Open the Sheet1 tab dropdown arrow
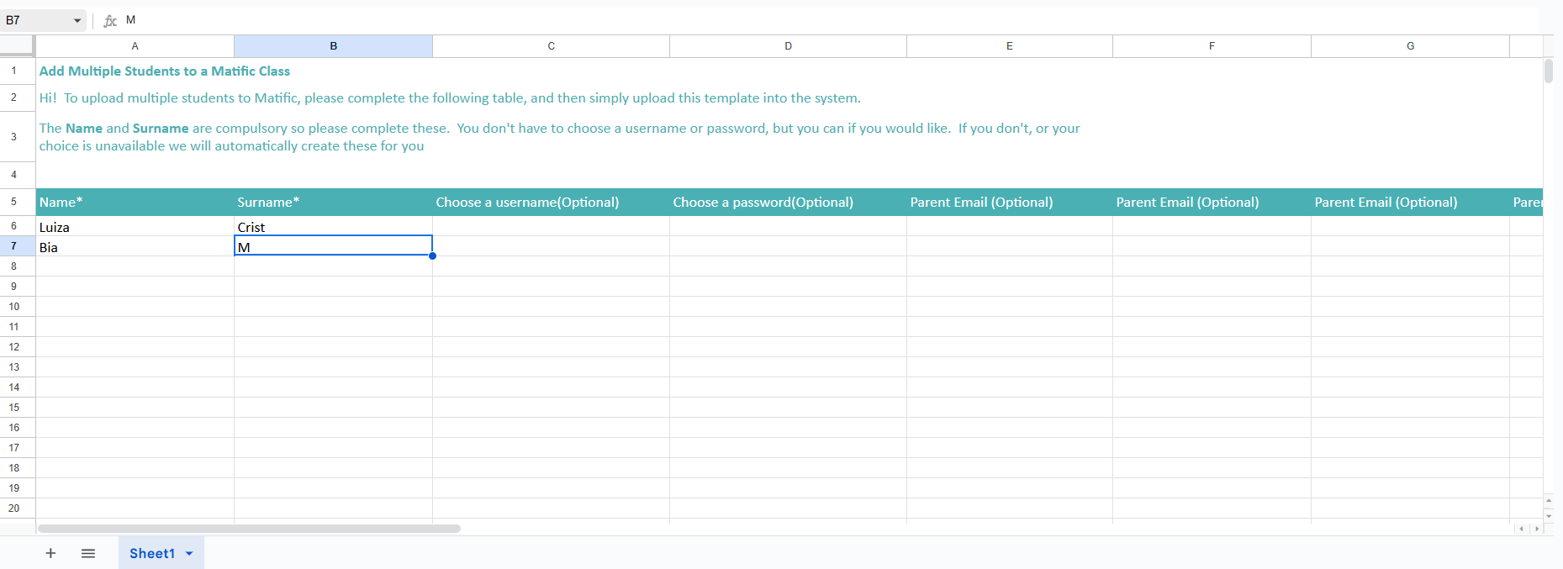This screenshot has height=569, width=1563. [189, 553]
